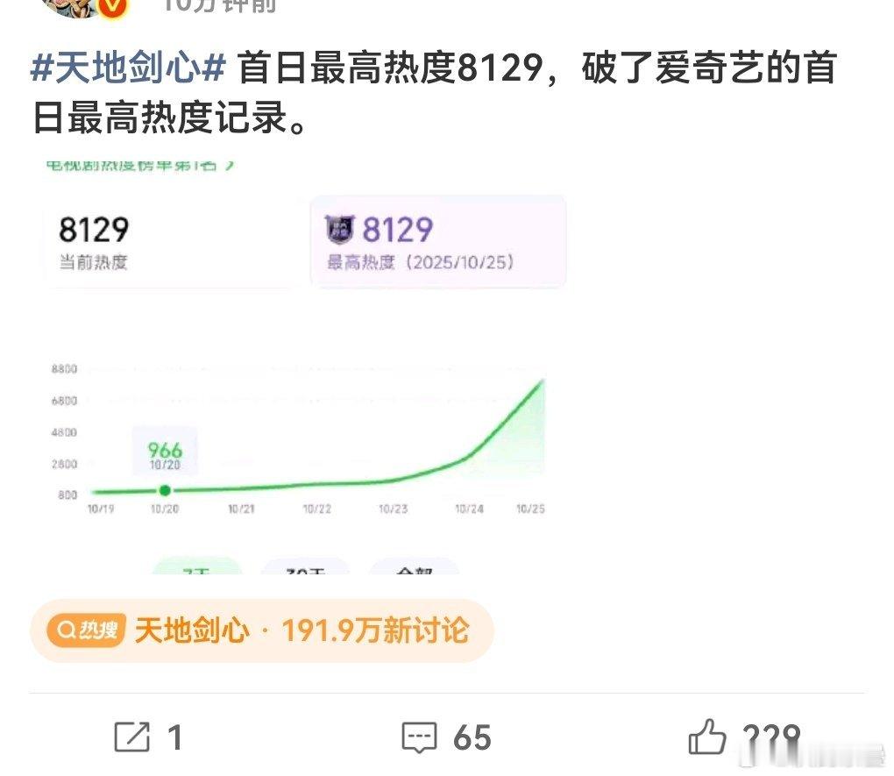This screenshot has width=894, height=776.
Task: Open comments via speech bubble icon
Action: point(419,737)
